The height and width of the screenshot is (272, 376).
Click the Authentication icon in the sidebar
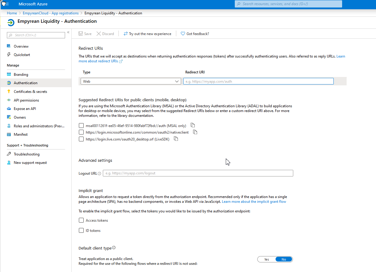point(9,83)
